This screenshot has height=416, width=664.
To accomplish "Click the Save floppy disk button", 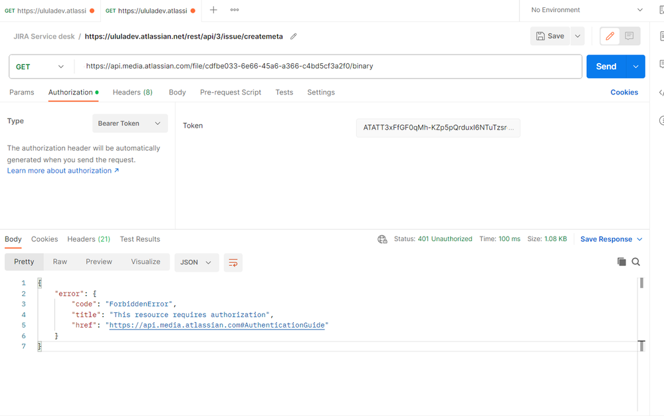I will coord(550,36).
